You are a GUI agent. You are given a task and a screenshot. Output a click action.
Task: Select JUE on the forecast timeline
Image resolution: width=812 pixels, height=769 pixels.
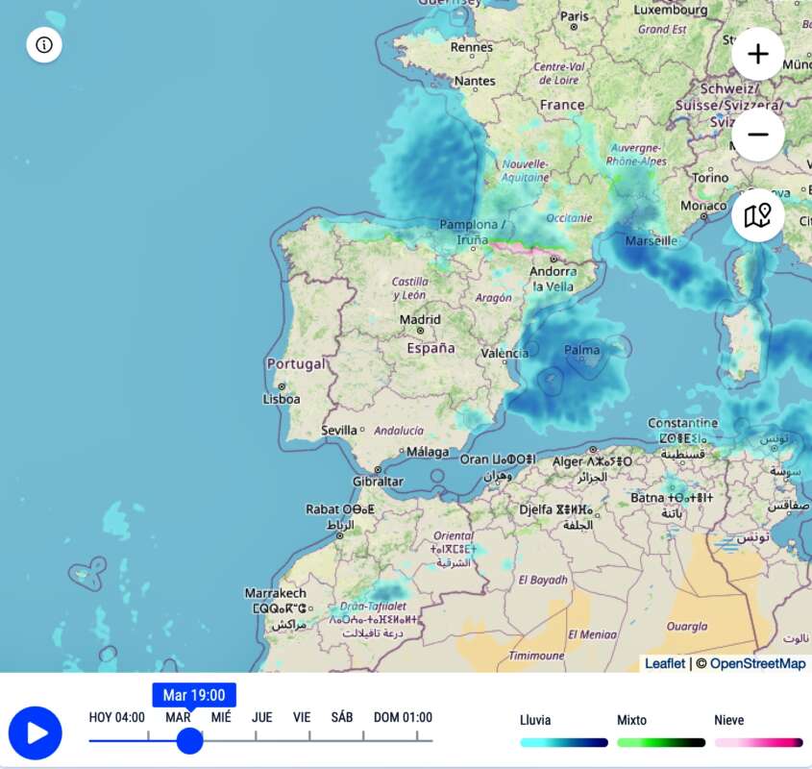tap(261, 717)
